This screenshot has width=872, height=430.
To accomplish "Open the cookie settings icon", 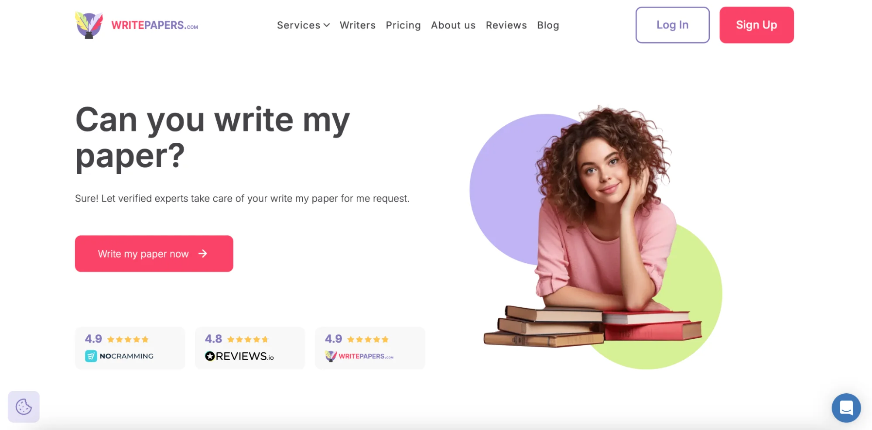I will (x=24, y=406).
